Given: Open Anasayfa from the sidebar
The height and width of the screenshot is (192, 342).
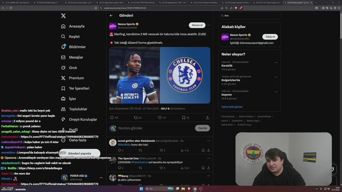Looking at the screenshot, I should [x=73, y=26].
